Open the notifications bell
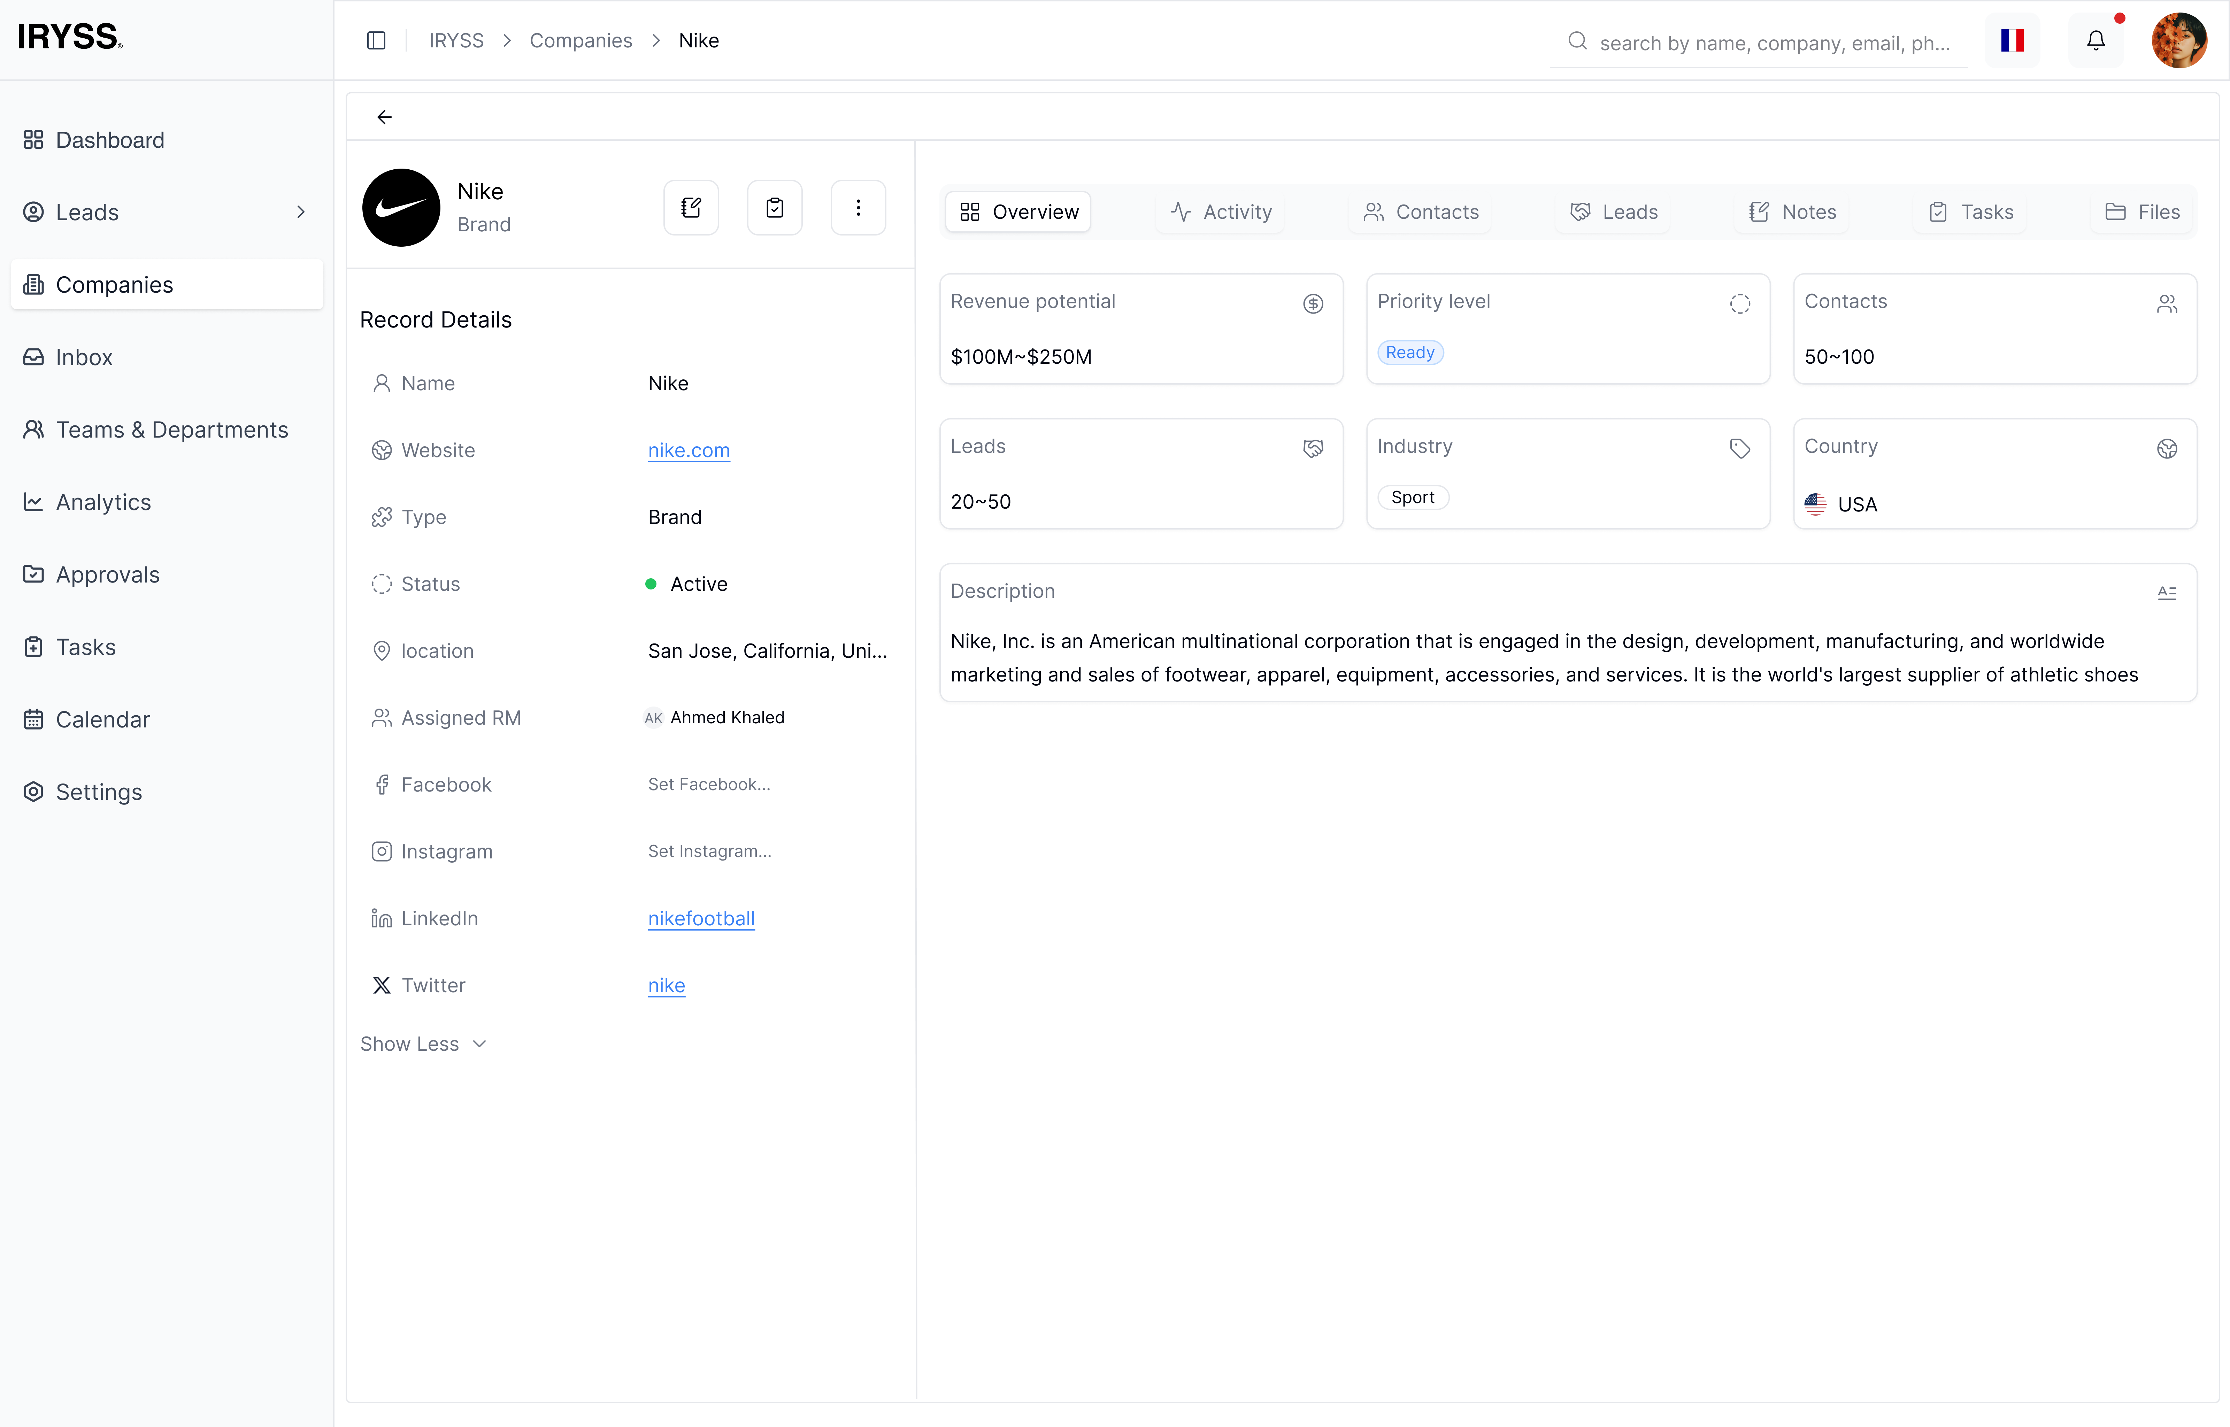2230x1427 pixels. click(2096, 41)
